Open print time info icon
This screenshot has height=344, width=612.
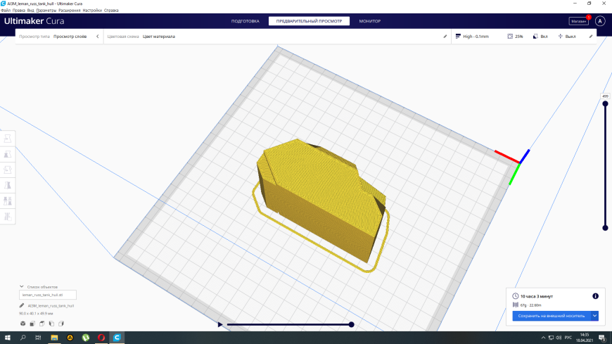click(x=595, y=296)
